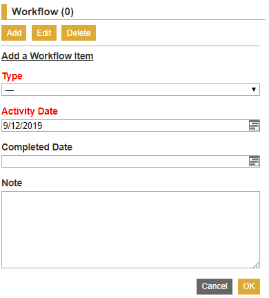
Task: Open the Completed Date calendar picker icon
Action: (254, 161)
